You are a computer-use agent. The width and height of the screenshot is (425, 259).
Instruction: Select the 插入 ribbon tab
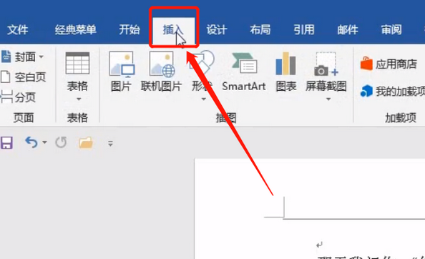click(x=173, y=30)
